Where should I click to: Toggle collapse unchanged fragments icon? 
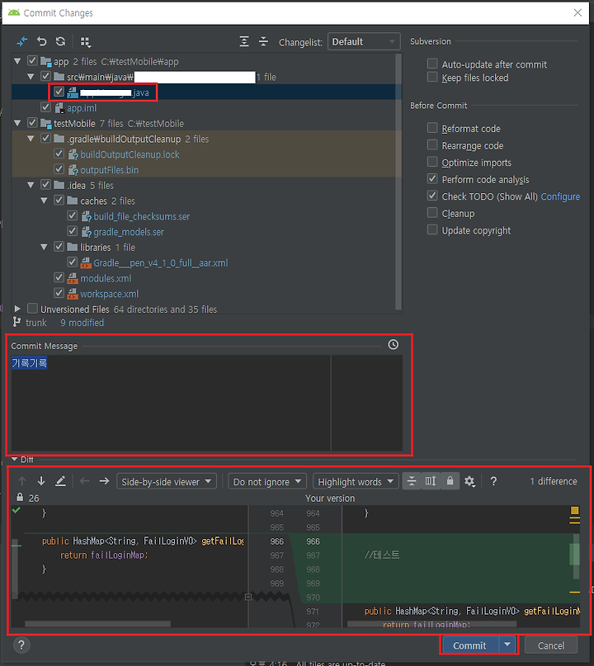coord(412,481)
